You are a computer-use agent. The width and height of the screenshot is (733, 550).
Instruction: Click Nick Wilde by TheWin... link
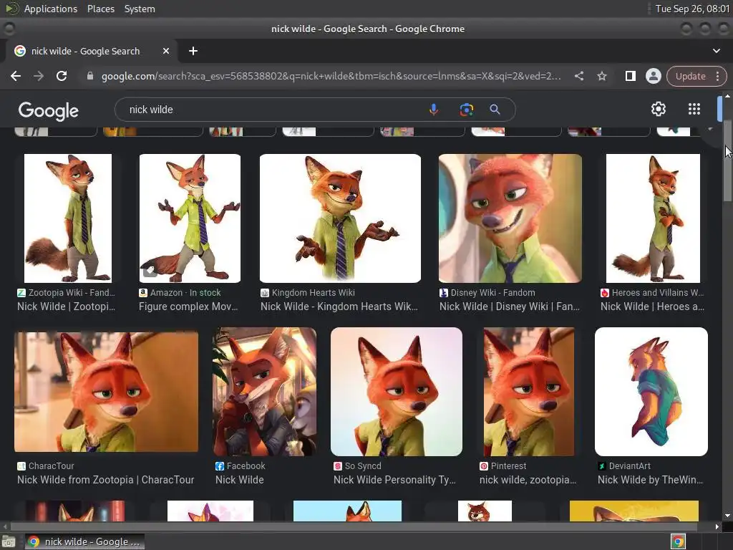point(650,480)
